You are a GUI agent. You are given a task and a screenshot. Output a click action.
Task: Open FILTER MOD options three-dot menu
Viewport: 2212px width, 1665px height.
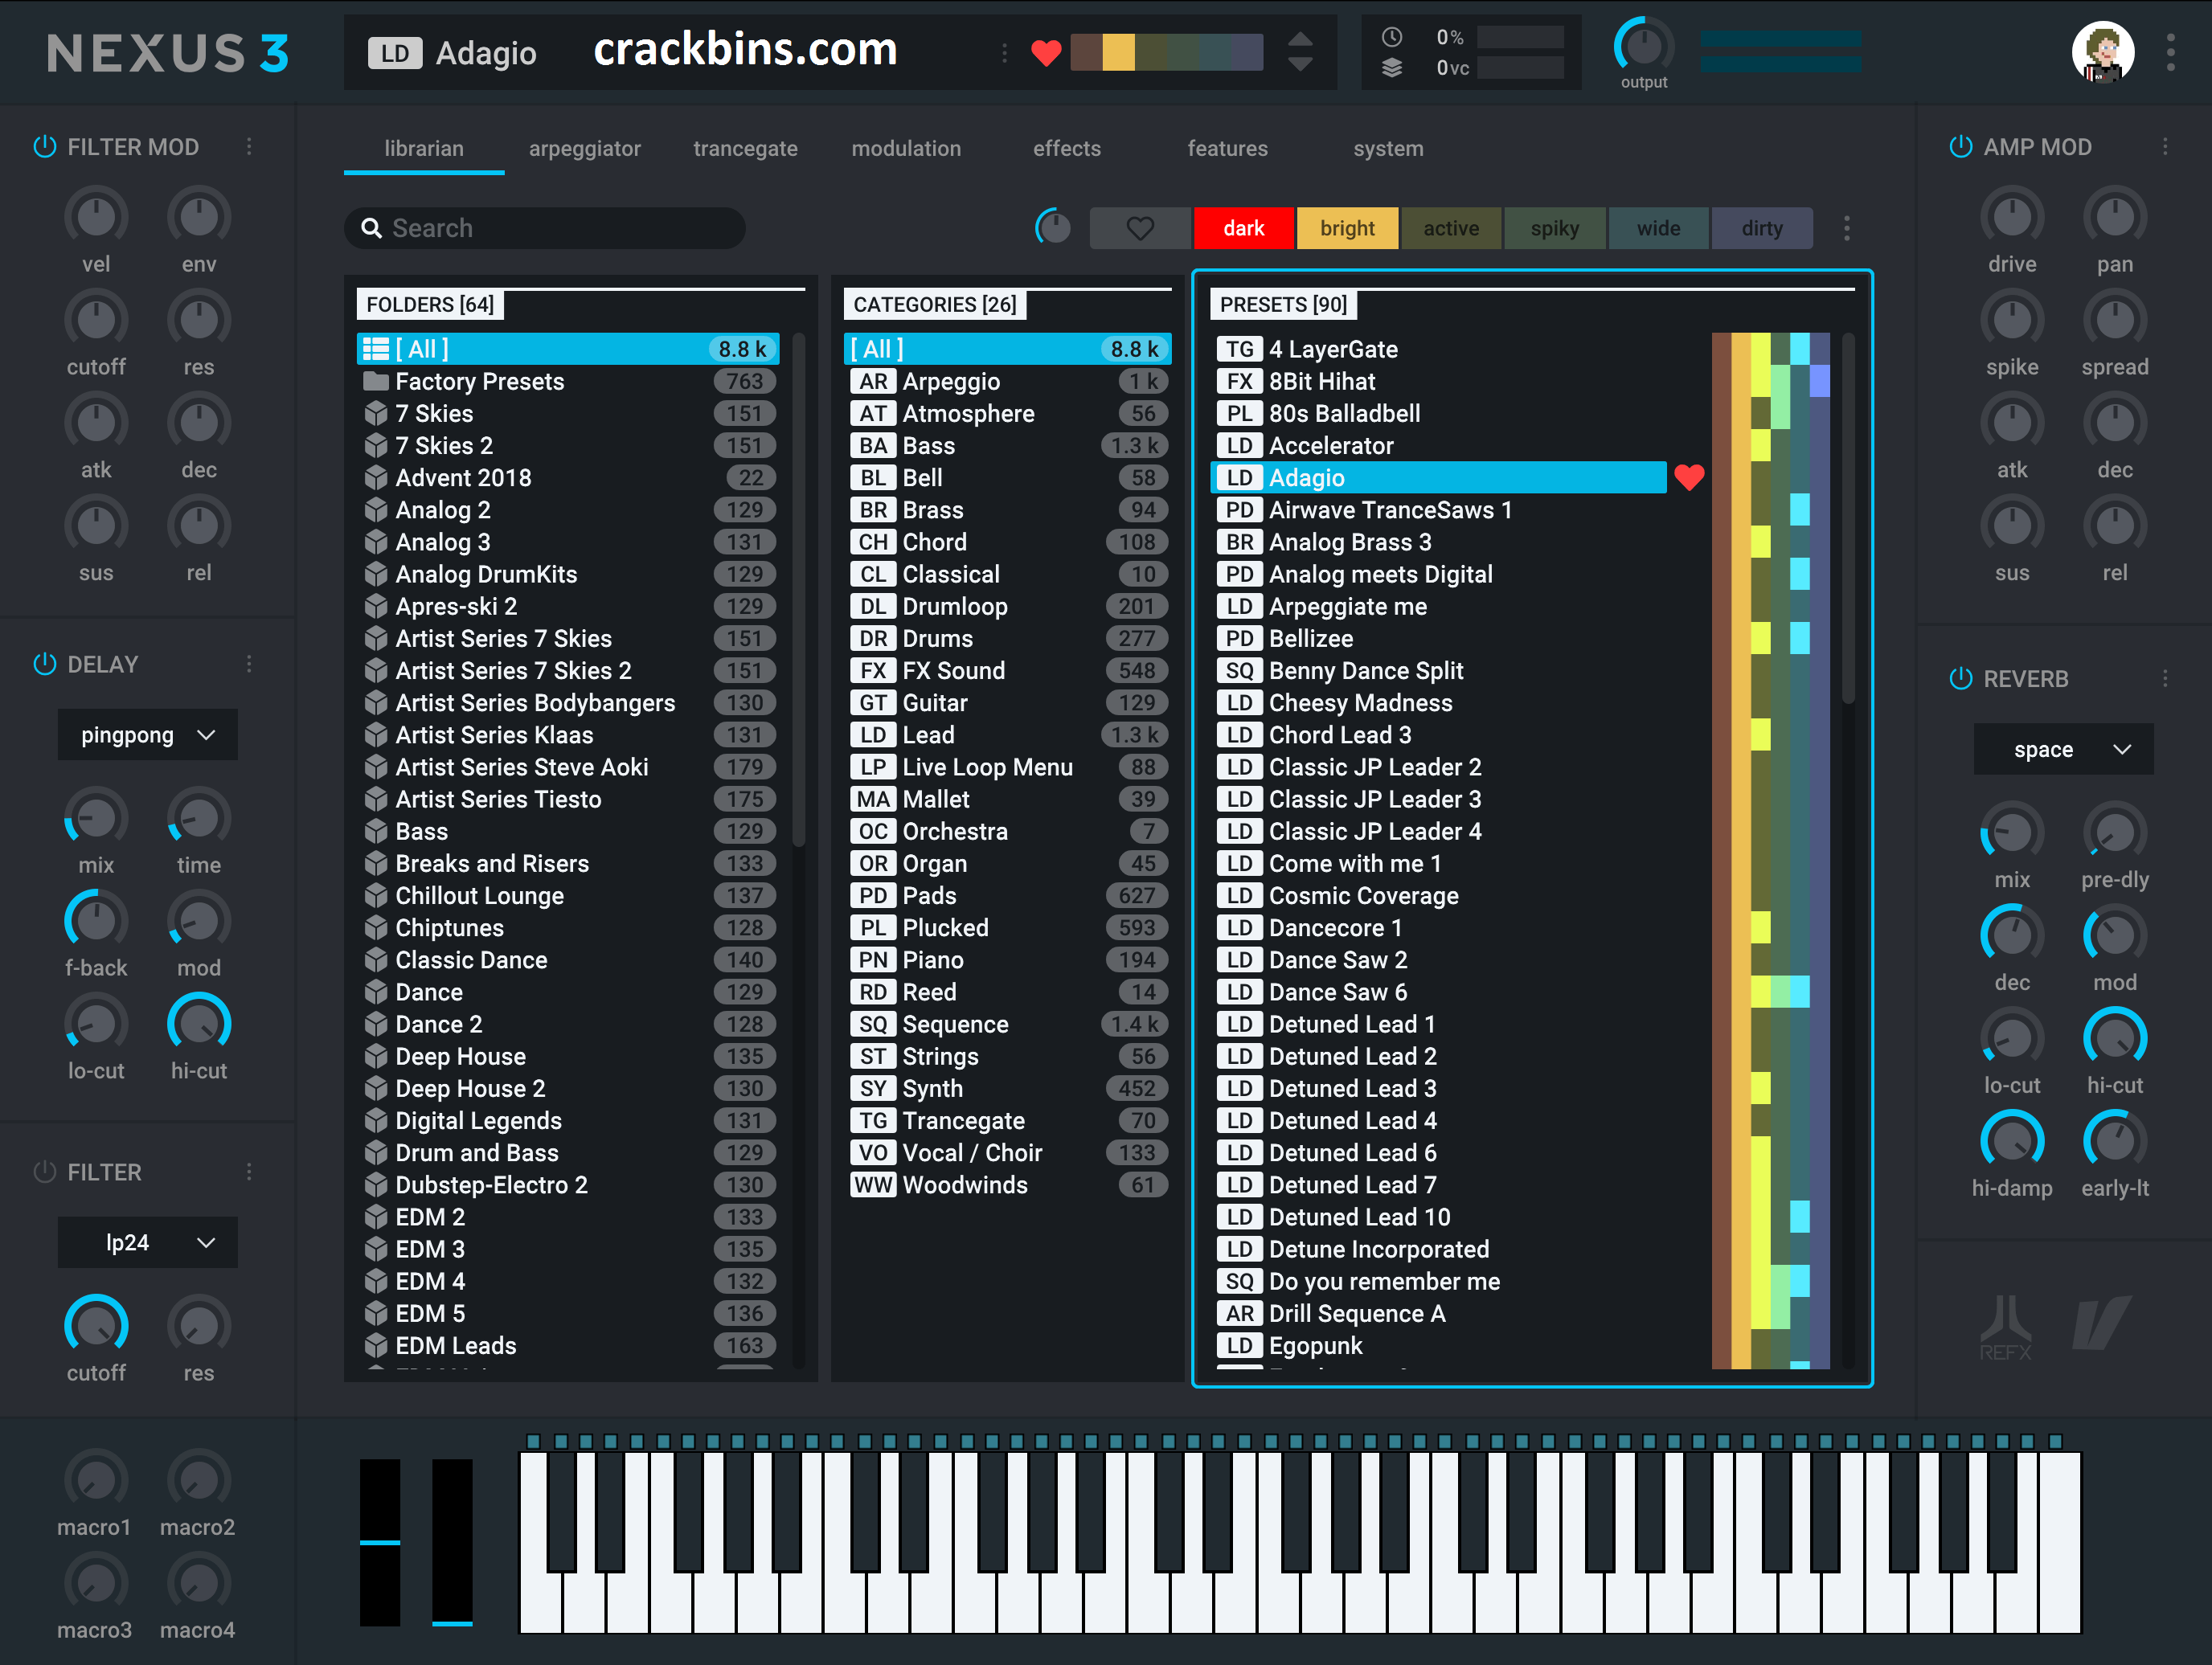(249, 147)
